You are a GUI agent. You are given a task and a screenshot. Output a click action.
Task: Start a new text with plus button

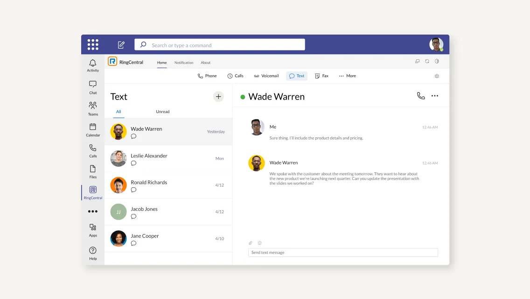(x=218, y=97)
